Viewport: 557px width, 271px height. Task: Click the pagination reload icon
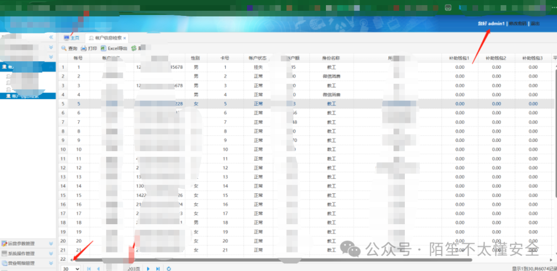(169, 269)
